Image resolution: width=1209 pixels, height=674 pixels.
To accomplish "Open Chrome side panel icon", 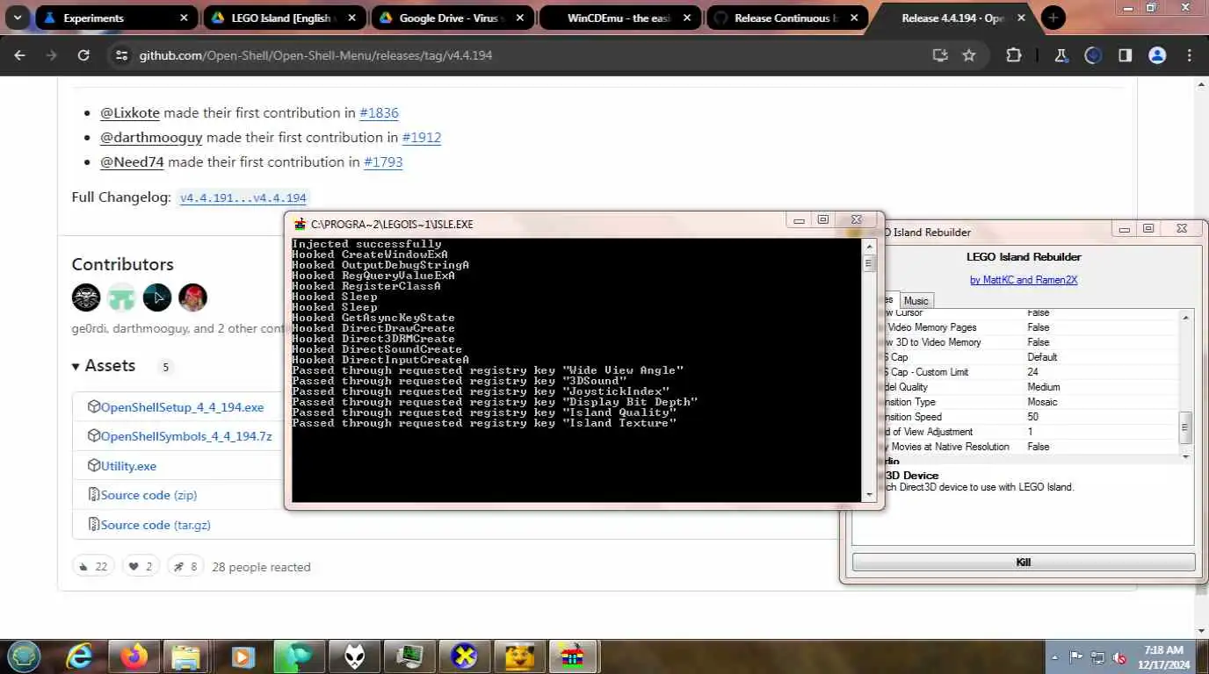I will (x=1125, y=55).
